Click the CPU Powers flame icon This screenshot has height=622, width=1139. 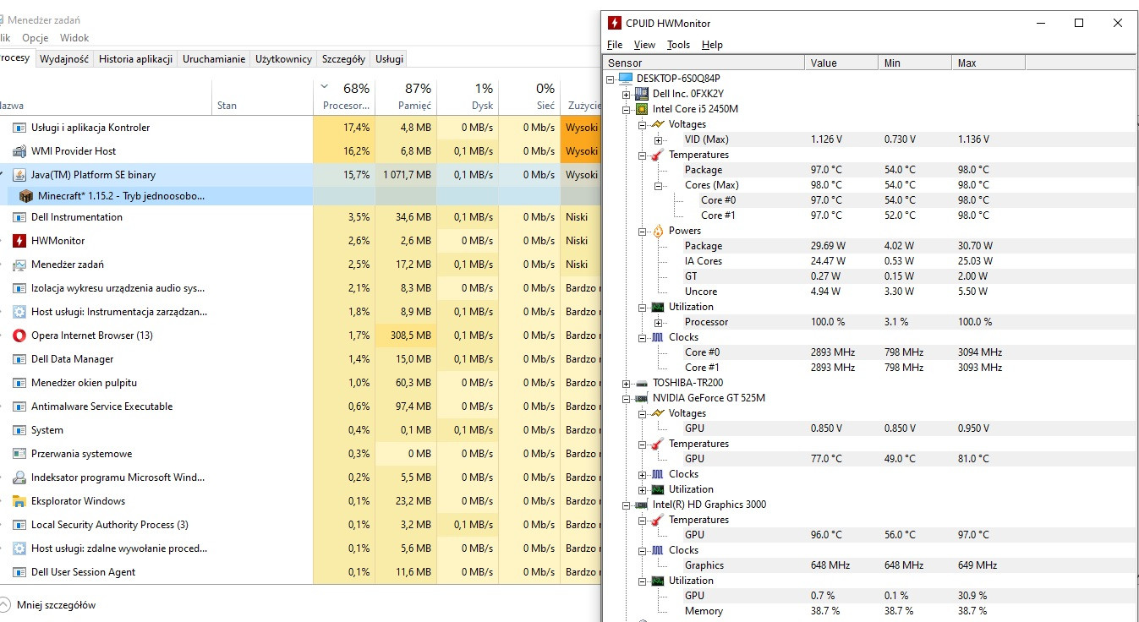click(x=658, y=231)
